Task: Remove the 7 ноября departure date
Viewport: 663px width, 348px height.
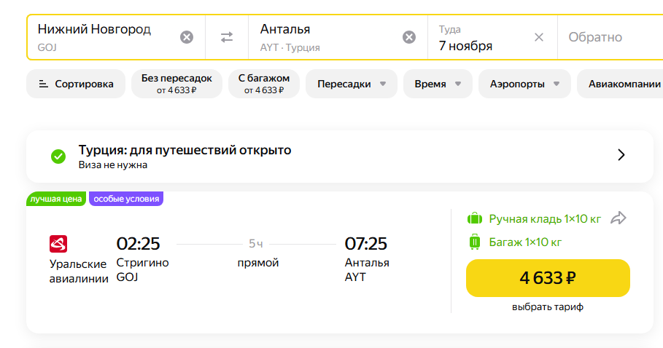Action: tap(539, 37)
